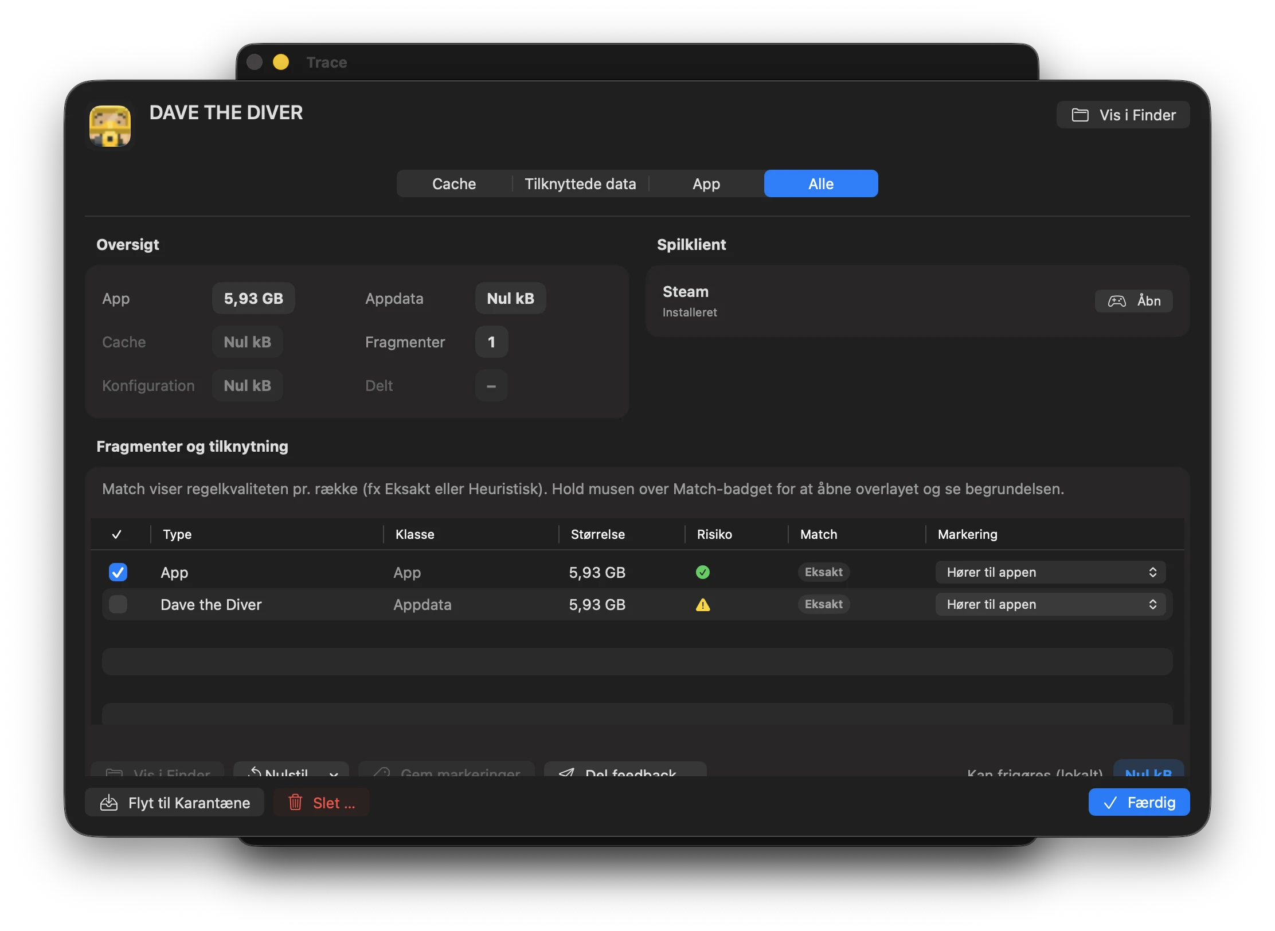
Task: Click yellow warning risk icon in Dave the Diver row
Action: (702, 605)
